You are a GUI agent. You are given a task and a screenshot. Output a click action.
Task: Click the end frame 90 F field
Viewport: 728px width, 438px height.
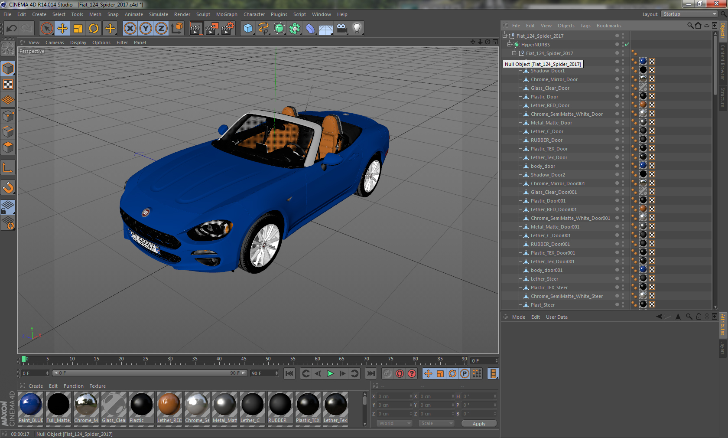click(x=264, y=373)
